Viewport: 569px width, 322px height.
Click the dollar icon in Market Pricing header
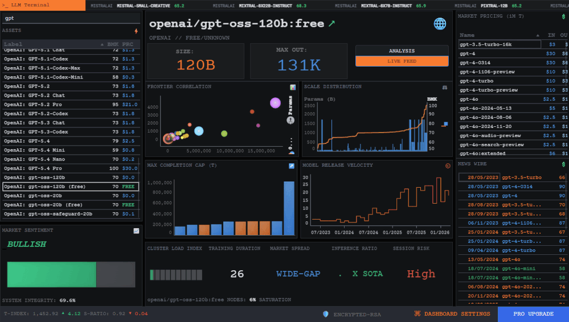pos(563,16)
